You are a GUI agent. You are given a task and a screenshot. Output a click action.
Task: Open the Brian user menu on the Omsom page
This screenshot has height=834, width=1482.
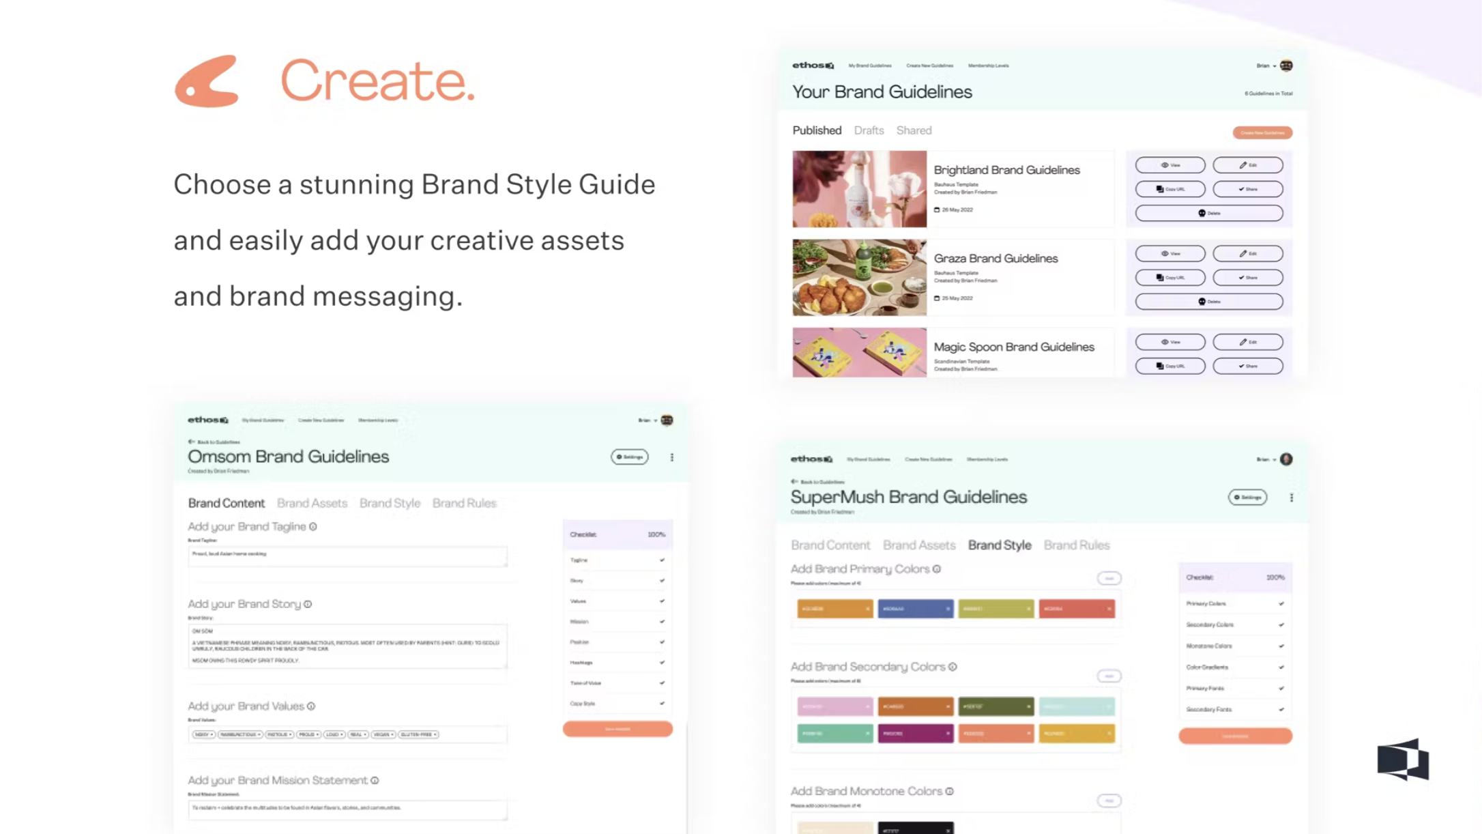648,420
